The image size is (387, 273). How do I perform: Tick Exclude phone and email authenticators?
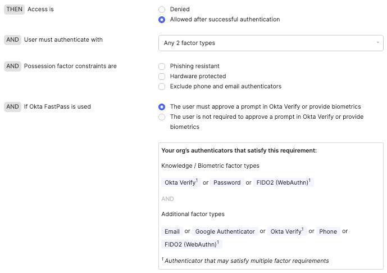(x=162, y=87)
